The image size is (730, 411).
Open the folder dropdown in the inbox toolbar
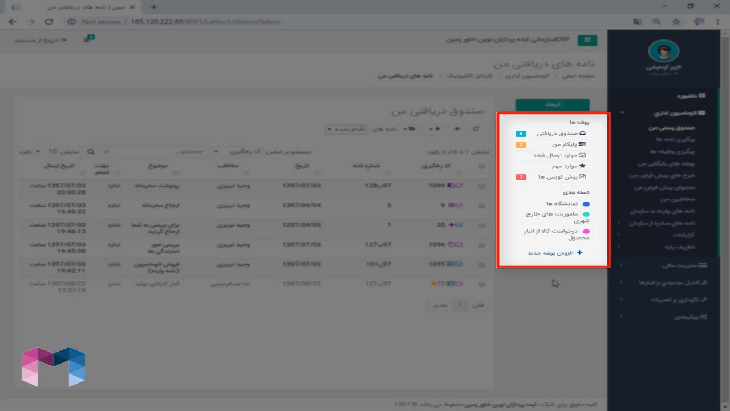pos(409,130)
